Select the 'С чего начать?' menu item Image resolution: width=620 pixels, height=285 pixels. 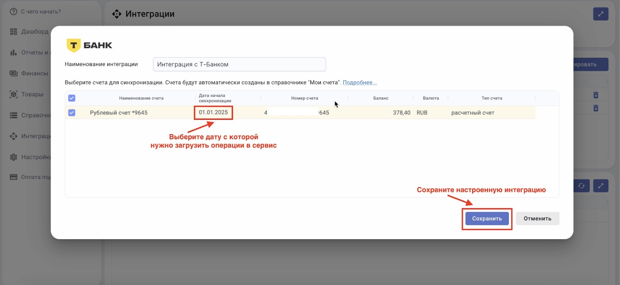(41, 12)
